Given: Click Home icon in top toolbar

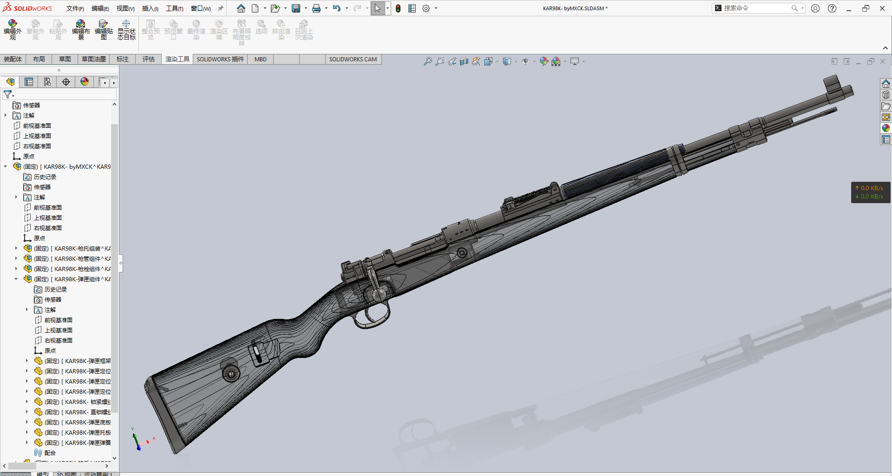Looking at the screenshot, I should click(x=241, y=8).
